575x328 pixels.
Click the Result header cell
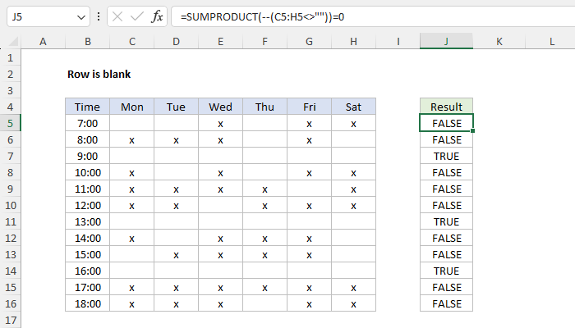tap(446, 107)
